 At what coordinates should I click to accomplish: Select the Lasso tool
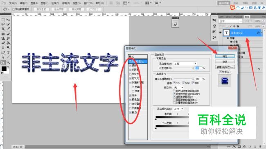coord(3,24)
